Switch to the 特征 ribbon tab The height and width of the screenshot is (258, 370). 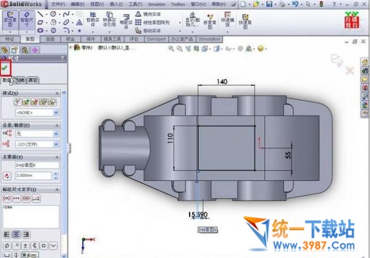pyautogui.click(x=10, y=39)
